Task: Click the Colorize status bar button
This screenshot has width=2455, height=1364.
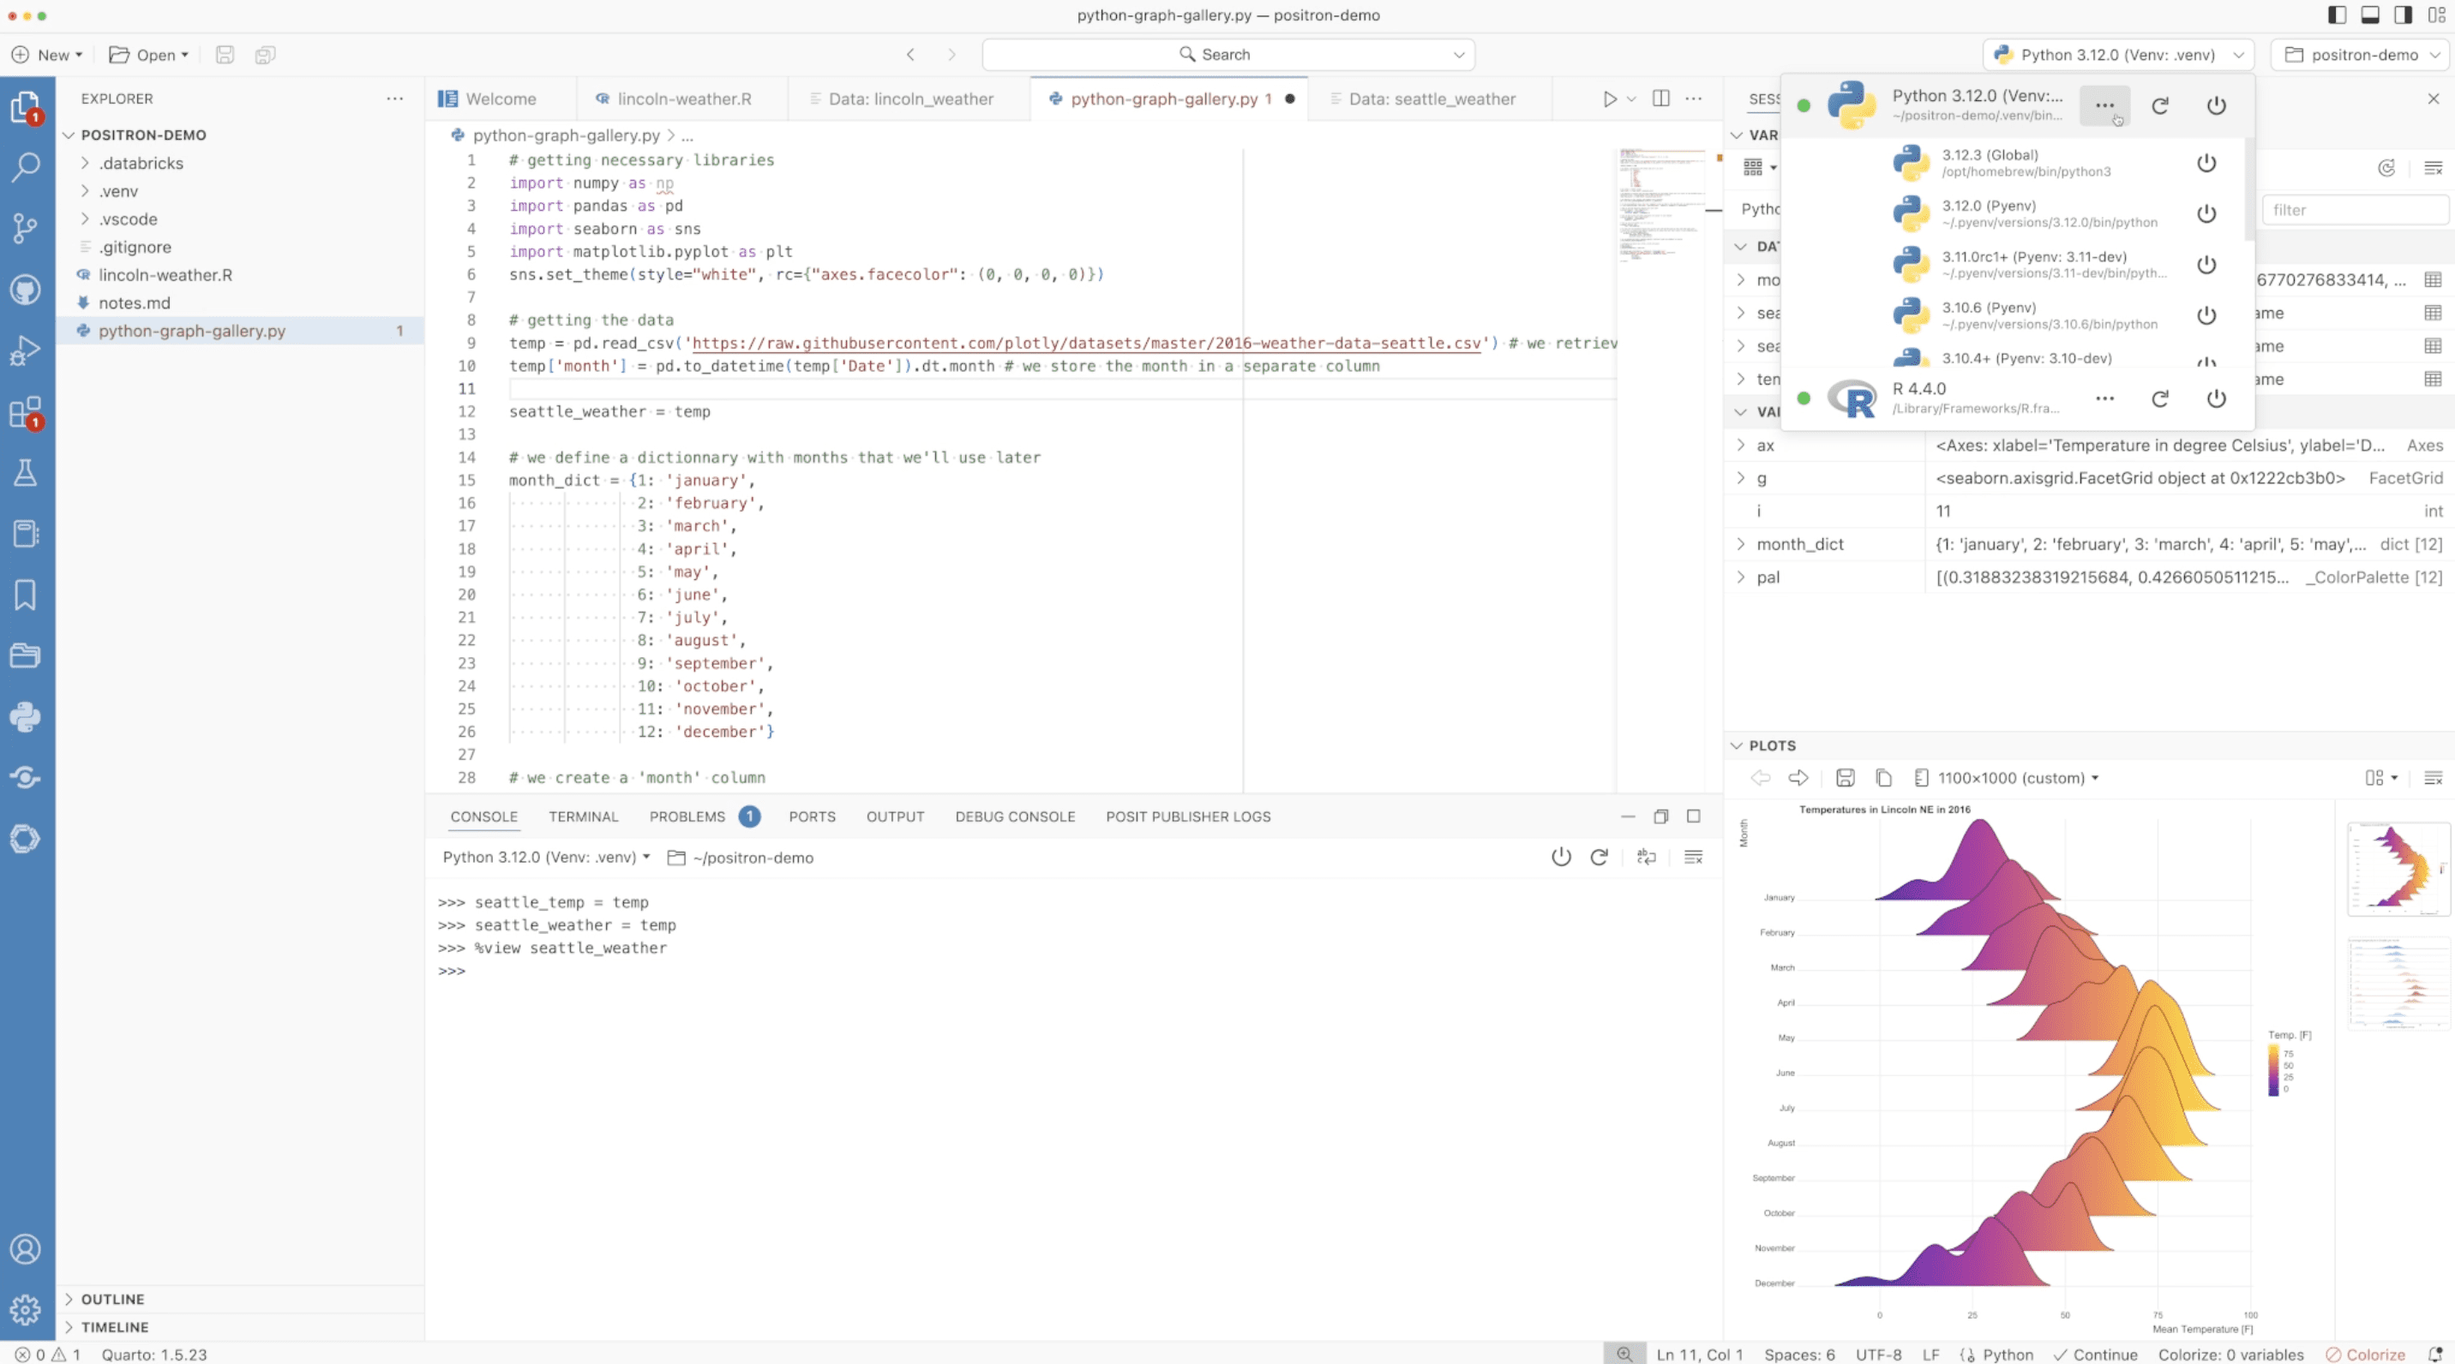Action: pos(2367,1355)
